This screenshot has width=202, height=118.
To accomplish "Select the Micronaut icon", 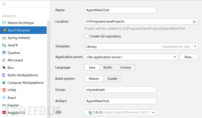I will [x=4, y=60].
